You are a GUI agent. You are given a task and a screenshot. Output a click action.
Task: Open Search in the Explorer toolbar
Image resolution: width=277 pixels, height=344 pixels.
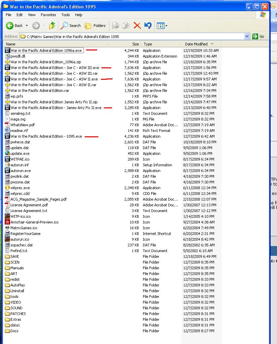point(71,26)
